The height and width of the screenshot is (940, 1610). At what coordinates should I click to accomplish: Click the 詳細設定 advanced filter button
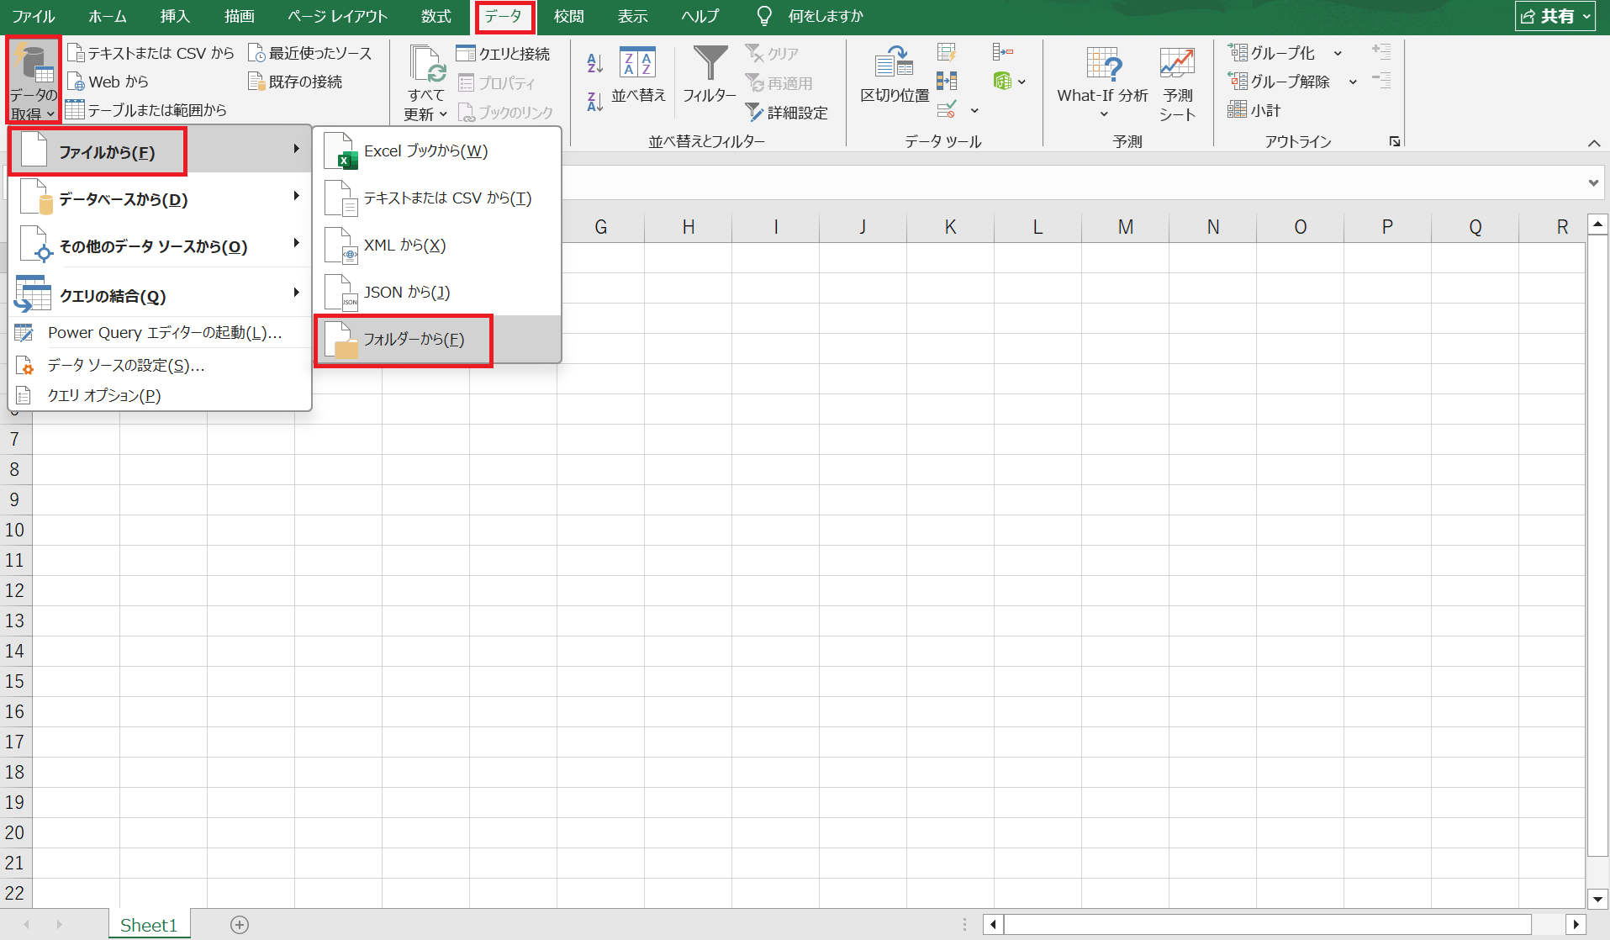tap(788, 113)
